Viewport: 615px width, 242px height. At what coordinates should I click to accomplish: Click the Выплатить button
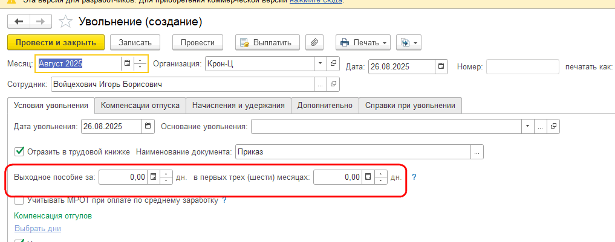click(267, 43)
